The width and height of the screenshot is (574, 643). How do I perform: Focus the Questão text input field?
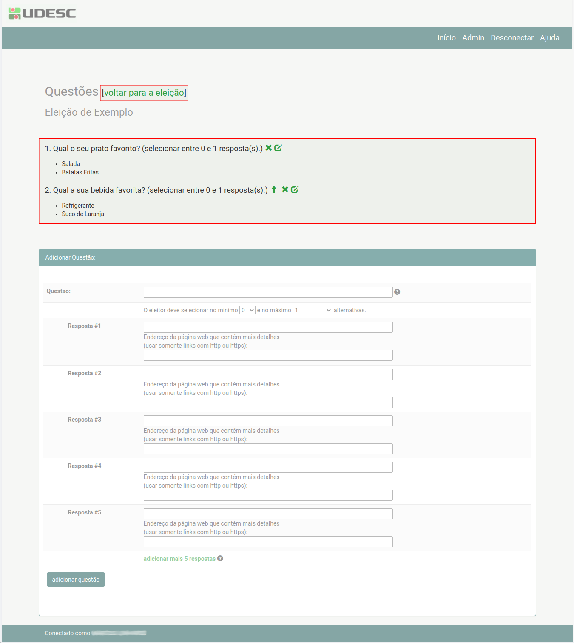tap(268, 292)
